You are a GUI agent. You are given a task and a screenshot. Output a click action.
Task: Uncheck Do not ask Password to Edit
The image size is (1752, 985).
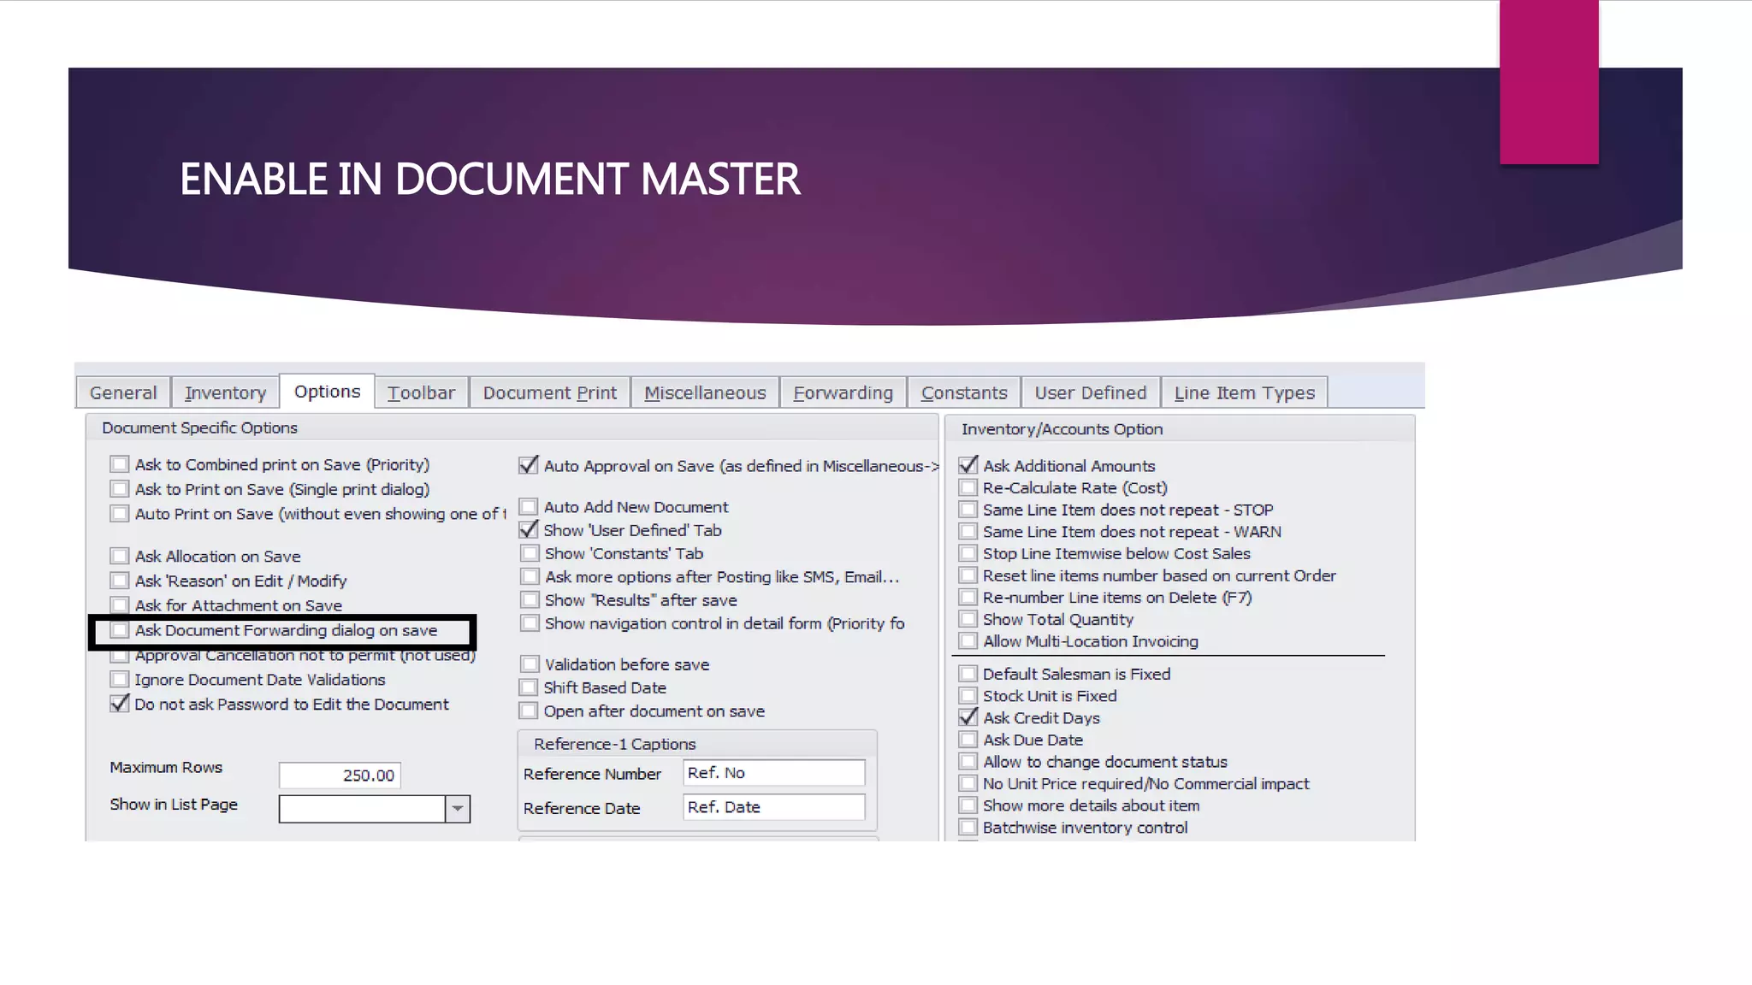[120, 704]
